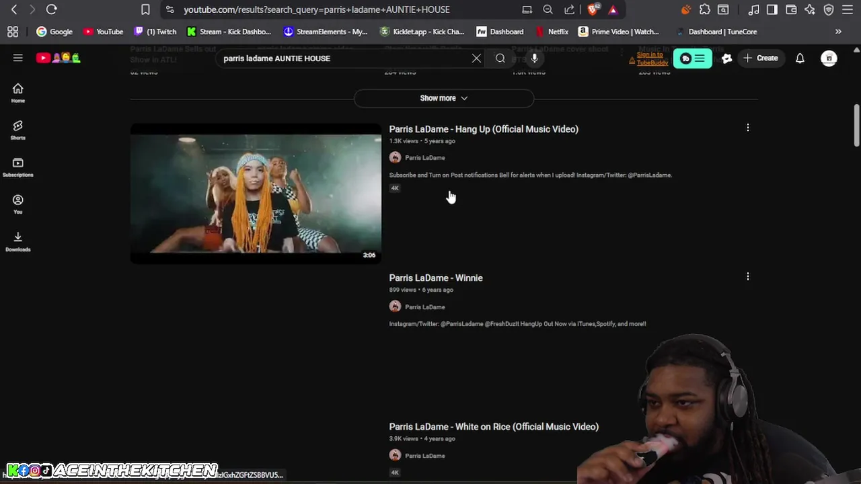Open Subscriptions in the sidebar
The width and height of the screenshot is (861, 484).
[x=18, y=167]
